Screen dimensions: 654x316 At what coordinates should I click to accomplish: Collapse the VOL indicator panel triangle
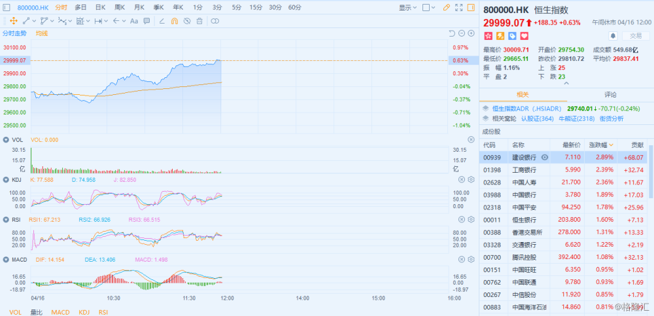pyautogui.click(x=6, y=140)
